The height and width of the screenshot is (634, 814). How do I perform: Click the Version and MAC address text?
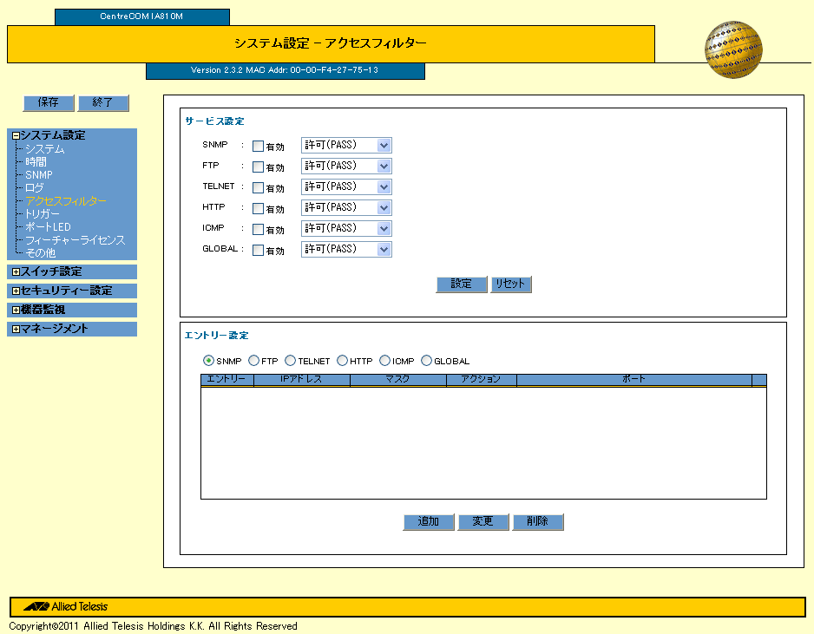285,70
